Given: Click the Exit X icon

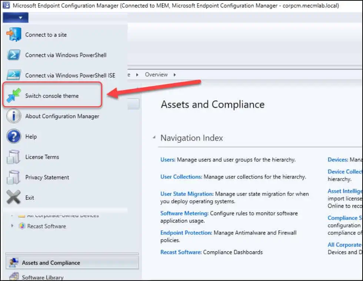Looking at the screenshot, I should (14, 197).
